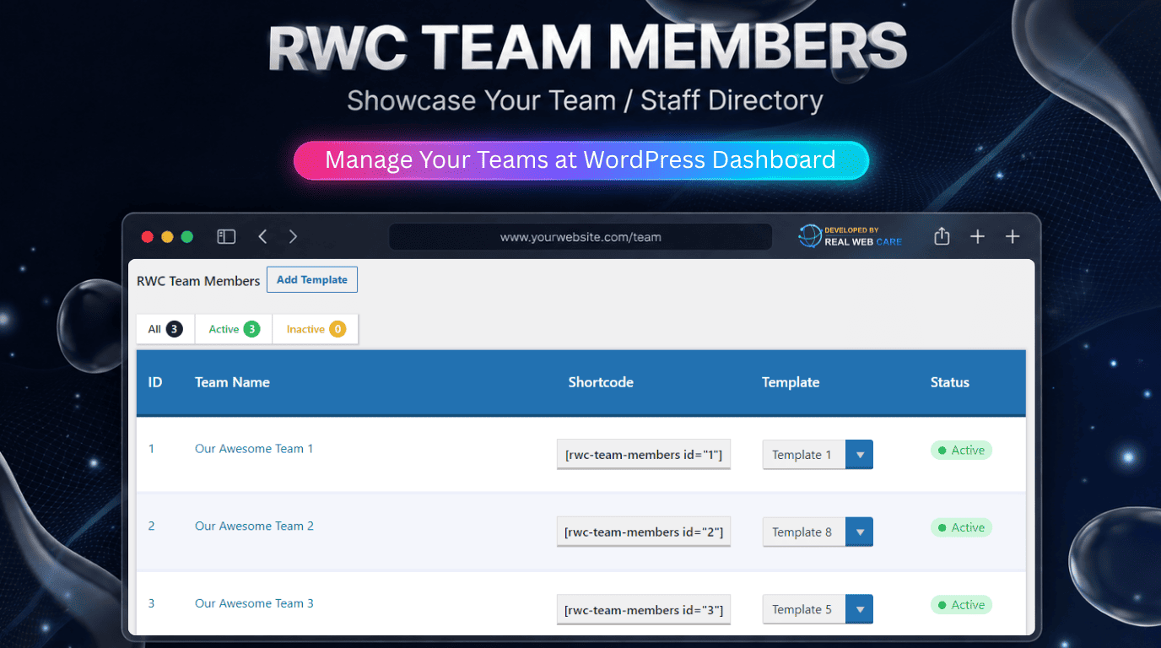Image resolution: width=1161 pixels, height=648 pixels.
Task: Click the Status column header
Action: tap(950, 382)
